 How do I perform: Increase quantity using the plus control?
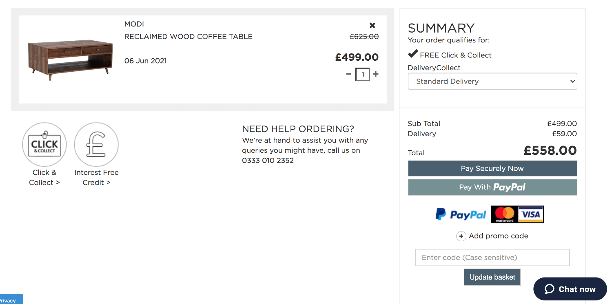tap(375, 74)
